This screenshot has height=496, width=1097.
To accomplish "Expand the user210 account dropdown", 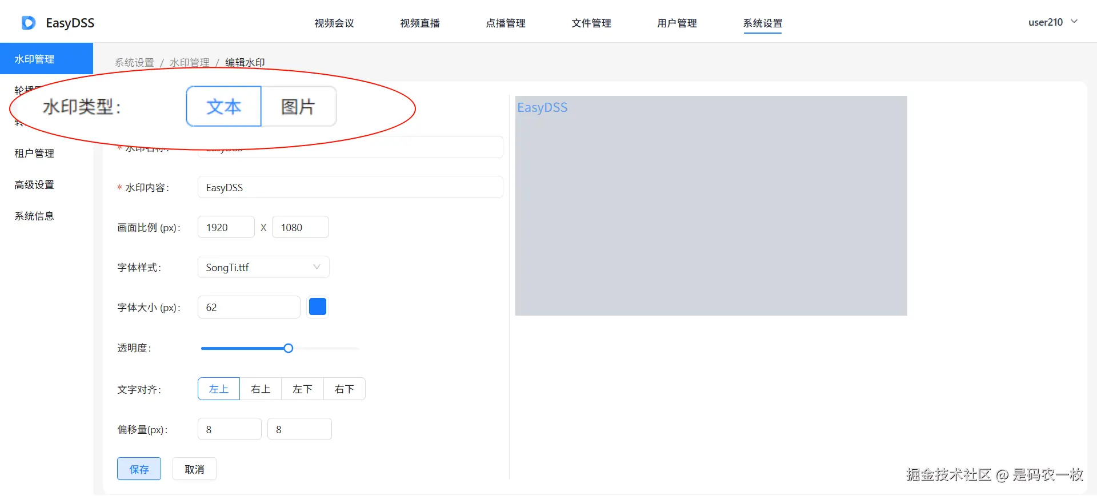I will pyautogui.click(x=1052, y=22).
